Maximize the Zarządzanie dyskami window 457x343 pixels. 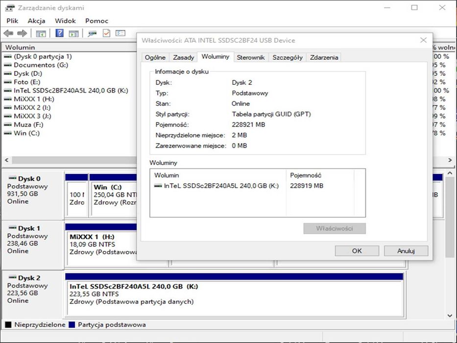tap(414, 8)
